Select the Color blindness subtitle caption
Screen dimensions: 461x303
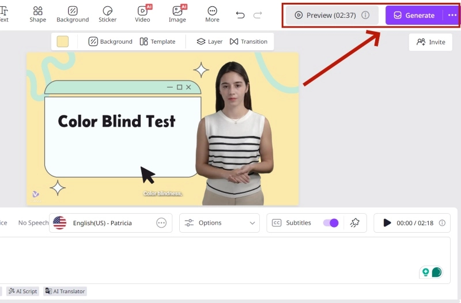pyautogui.click(x=163, y=194)
